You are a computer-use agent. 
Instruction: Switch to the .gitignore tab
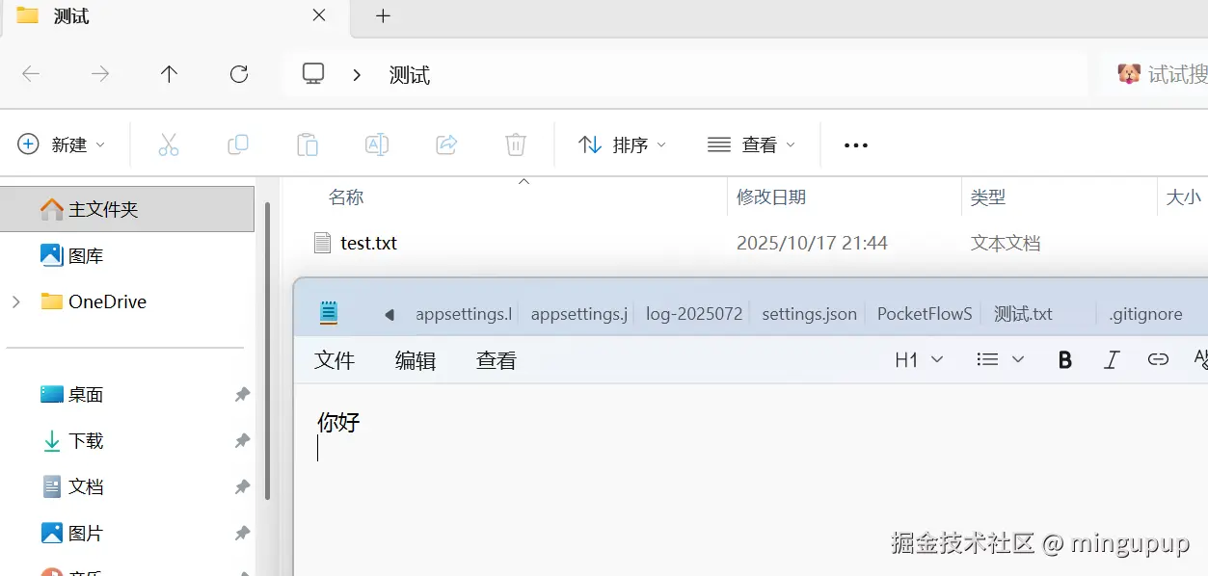1145,313
